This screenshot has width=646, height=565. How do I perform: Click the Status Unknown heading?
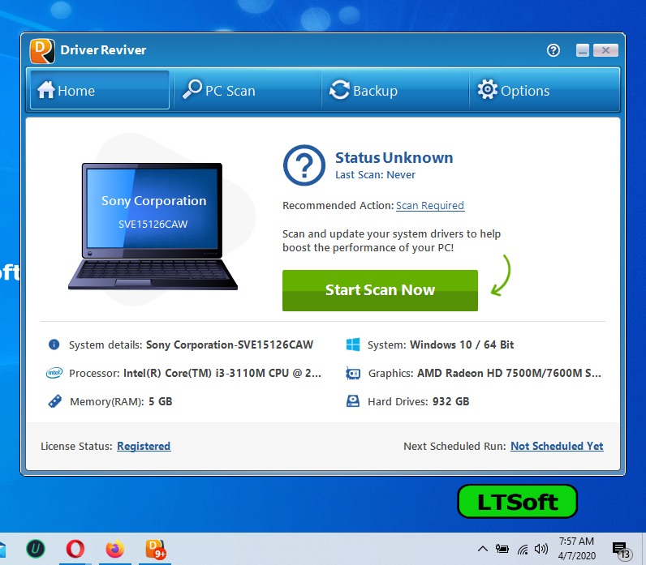pyautogui.click(x=394, y=157)
